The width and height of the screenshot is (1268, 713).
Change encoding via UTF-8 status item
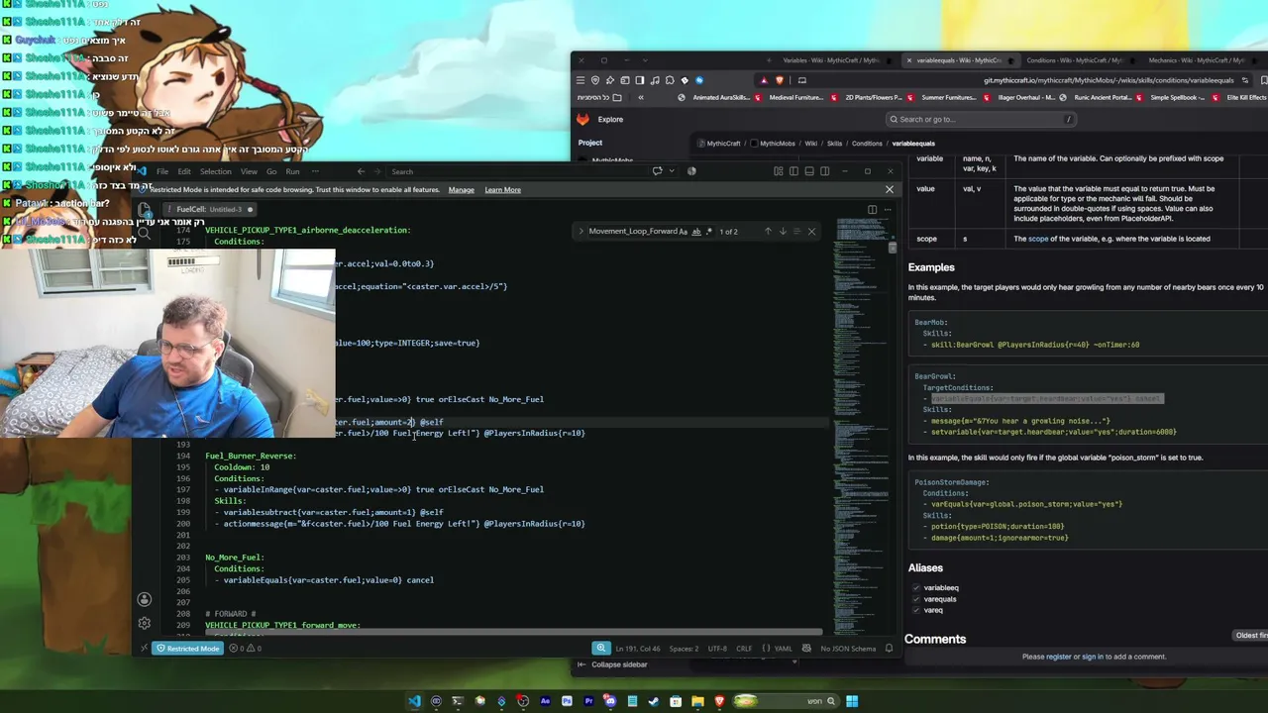(x=717, y=649)
